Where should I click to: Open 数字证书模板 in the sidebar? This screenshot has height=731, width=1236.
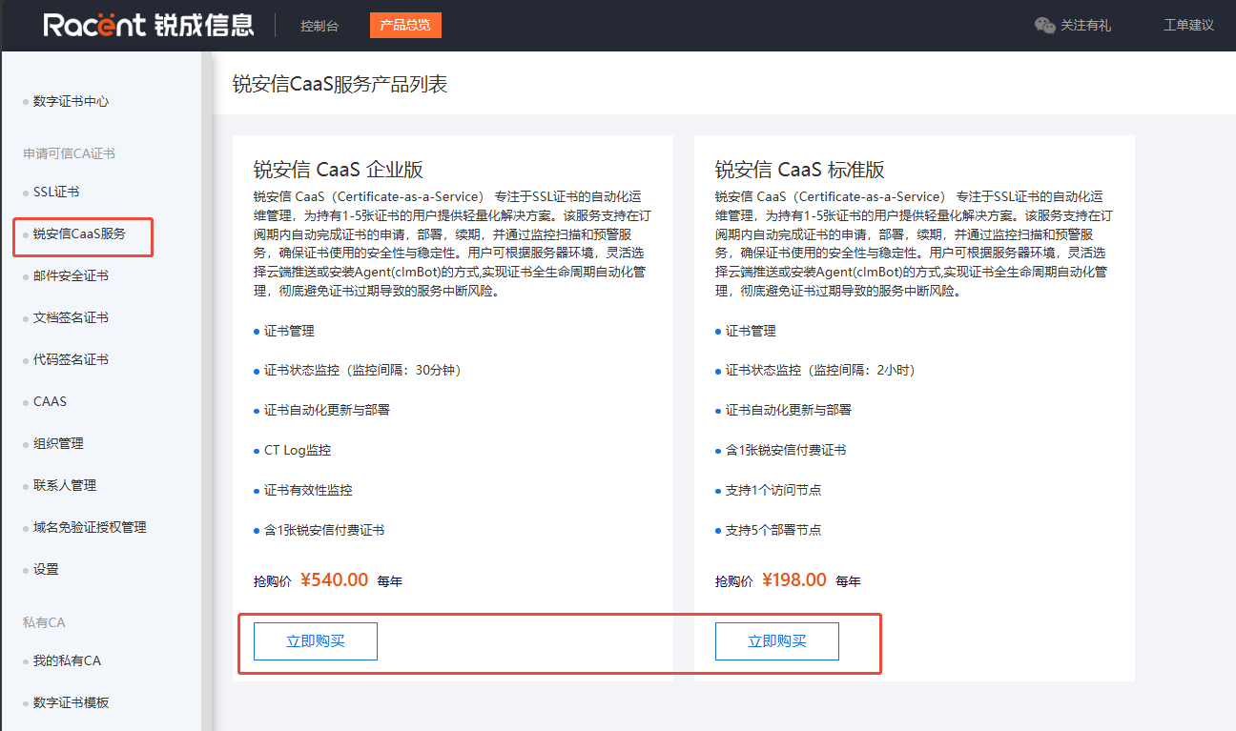click(x=72, y=703)
